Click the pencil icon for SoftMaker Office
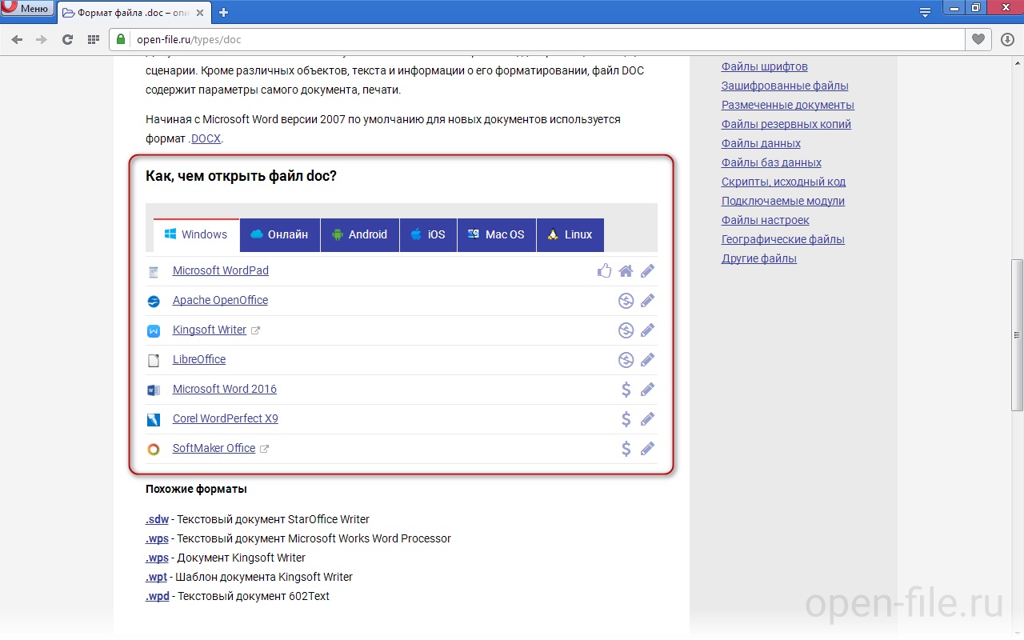 tap(647, 448)
